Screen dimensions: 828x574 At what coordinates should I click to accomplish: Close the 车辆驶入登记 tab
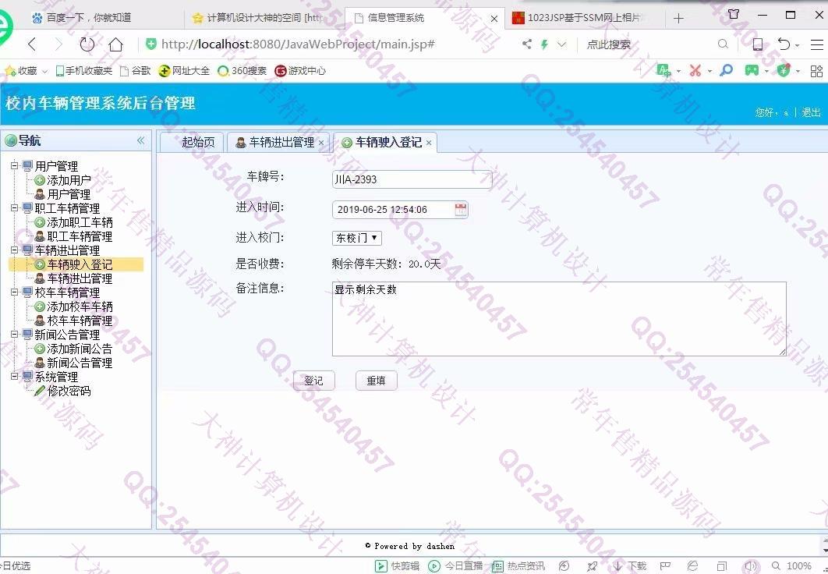coord(429,143)
